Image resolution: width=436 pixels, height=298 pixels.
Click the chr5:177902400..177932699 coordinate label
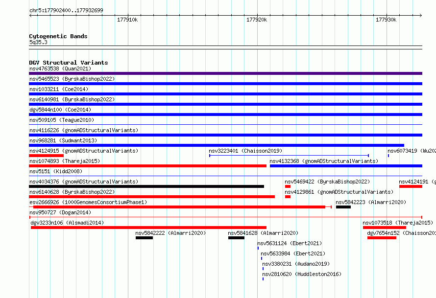coord(66,10)
